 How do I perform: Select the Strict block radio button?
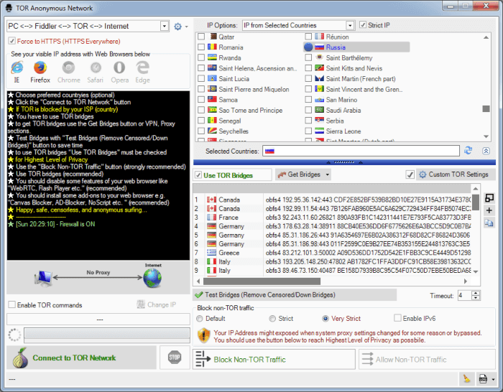(272, 319)
